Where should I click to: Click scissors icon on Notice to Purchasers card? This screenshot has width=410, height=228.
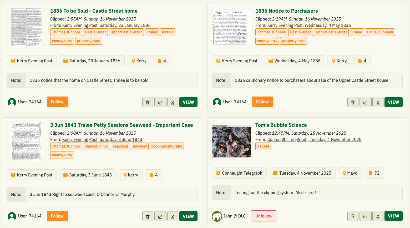point(378,102)
